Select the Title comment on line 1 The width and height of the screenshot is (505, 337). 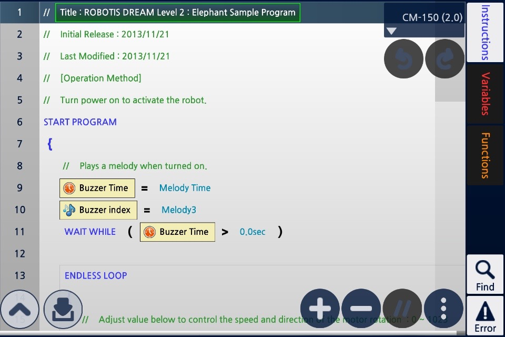pos(178,13)
